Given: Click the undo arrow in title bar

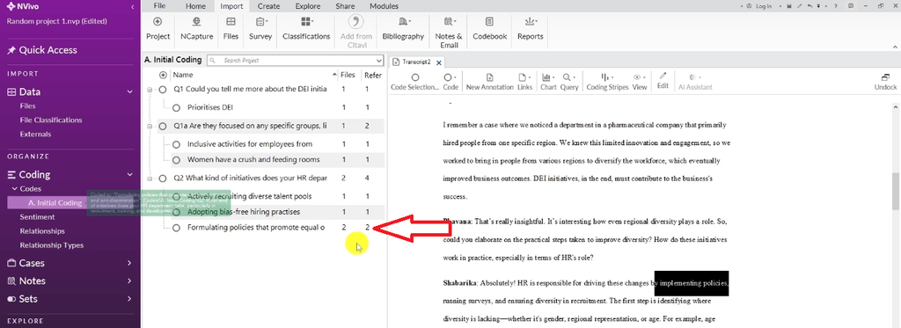Looking at the screenshot, I should click(x=809, y=6).
